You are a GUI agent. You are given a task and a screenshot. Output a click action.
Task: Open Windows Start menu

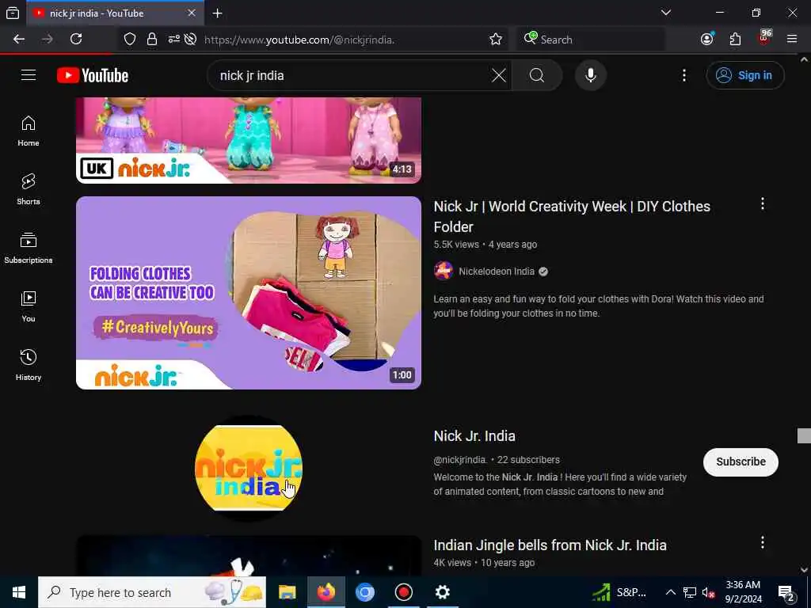pos(19,592)
